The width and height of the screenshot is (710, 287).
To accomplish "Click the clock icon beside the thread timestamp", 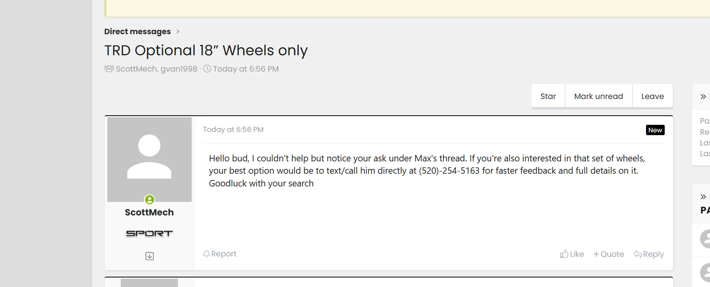I will [x=207, y=68].
